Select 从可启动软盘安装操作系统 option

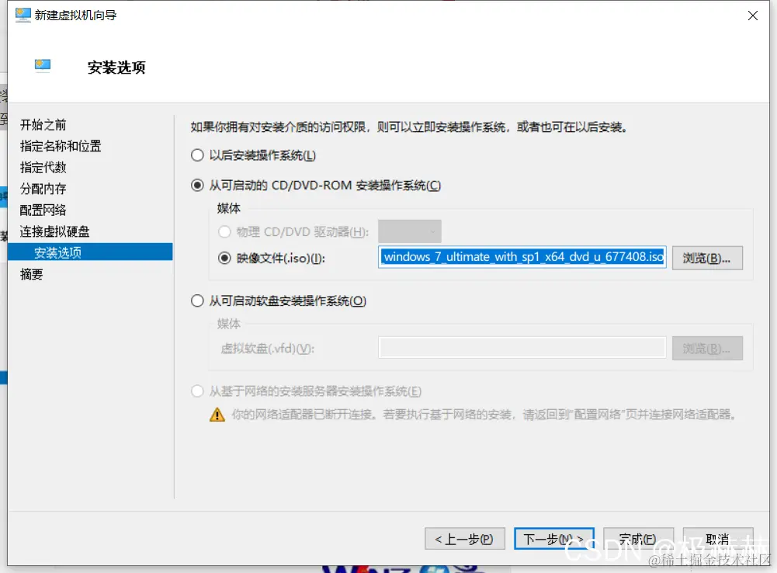[197, 301]
